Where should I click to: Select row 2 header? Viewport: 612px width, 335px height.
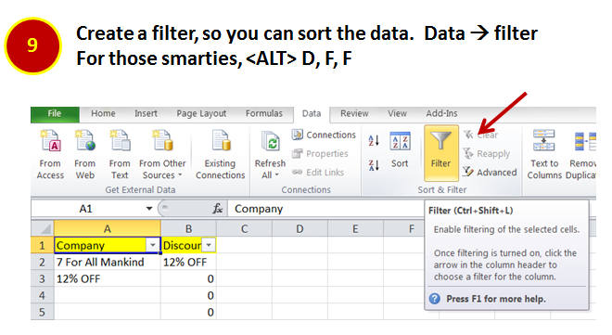click(x=42, y=262)
